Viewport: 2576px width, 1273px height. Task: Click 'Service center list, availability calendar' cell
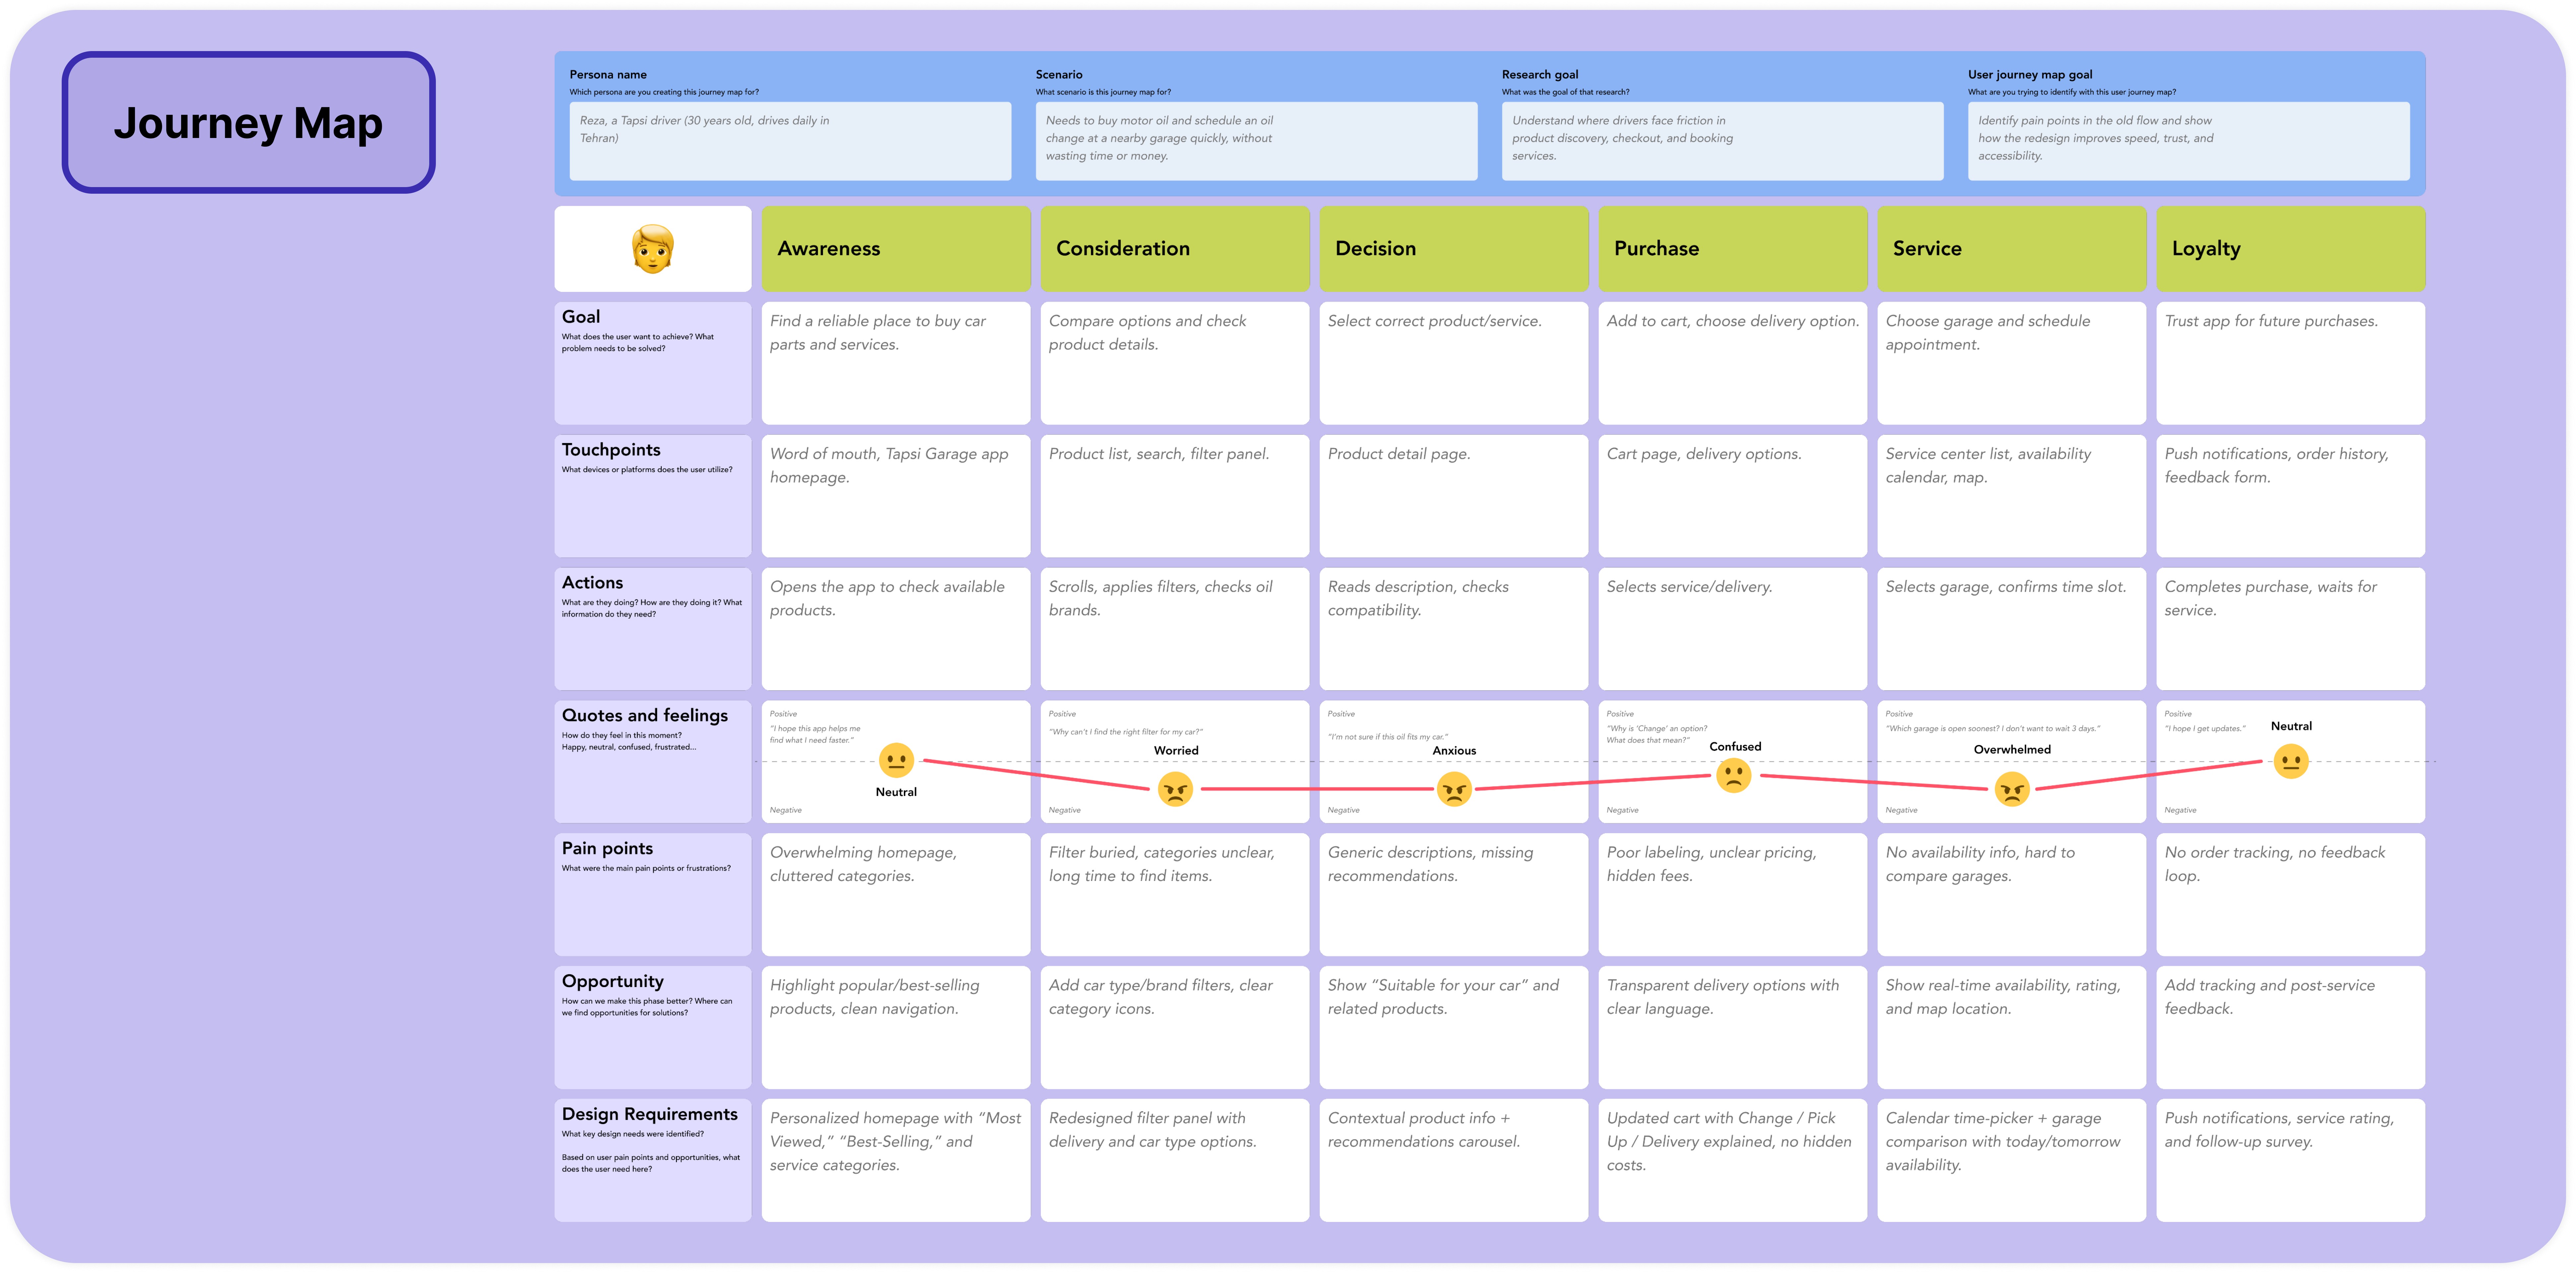tap(2012, 496)
